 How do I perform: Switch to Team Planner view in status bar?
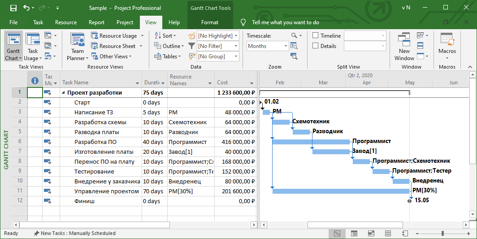pyautogui.click(x=371, y=234)
